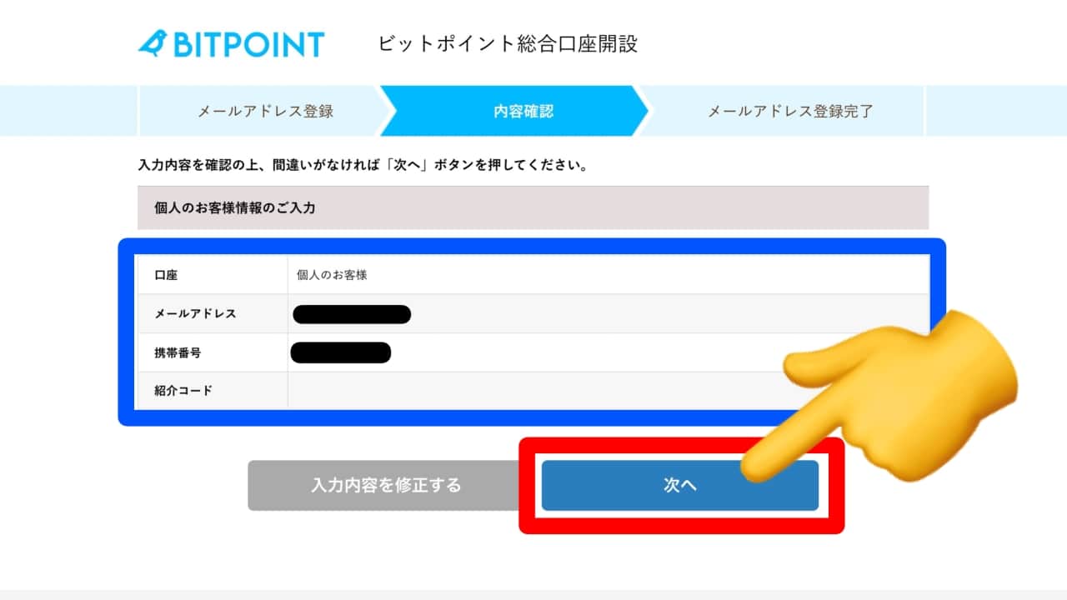Click the yellow pointing hand emoji
Image resolution: width=1067 pixels, height=600 pixels.
pos(900,392)
